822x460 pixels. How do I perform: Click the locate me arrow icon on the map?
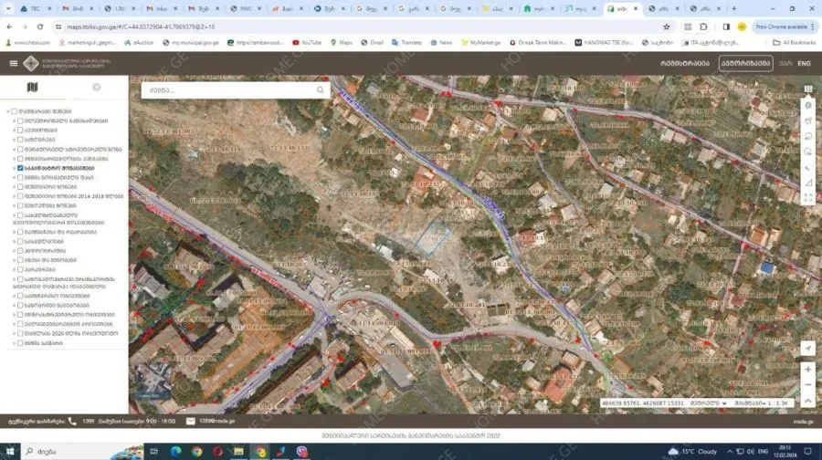point(807,349)
